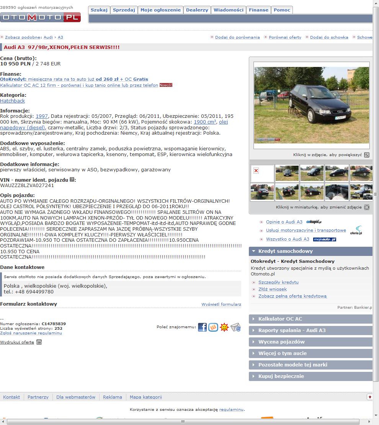Image resolution: width=379 pixels, height=425 pixels.
Task: Click the icon beside Kliknij w miniaturkę
Action: coord(367,207)
